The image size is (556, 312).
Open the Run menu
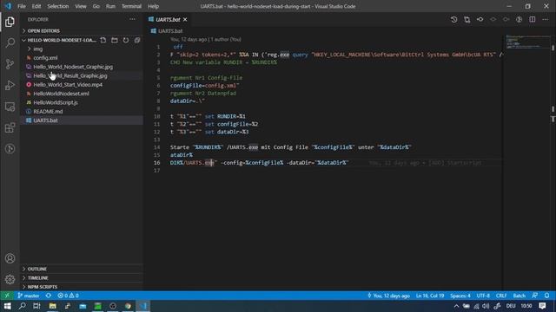pos(110,6)
